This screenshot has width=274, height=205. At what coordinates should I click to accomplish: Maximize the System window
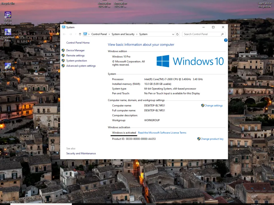pyautogui.click(x=213, y=27)
